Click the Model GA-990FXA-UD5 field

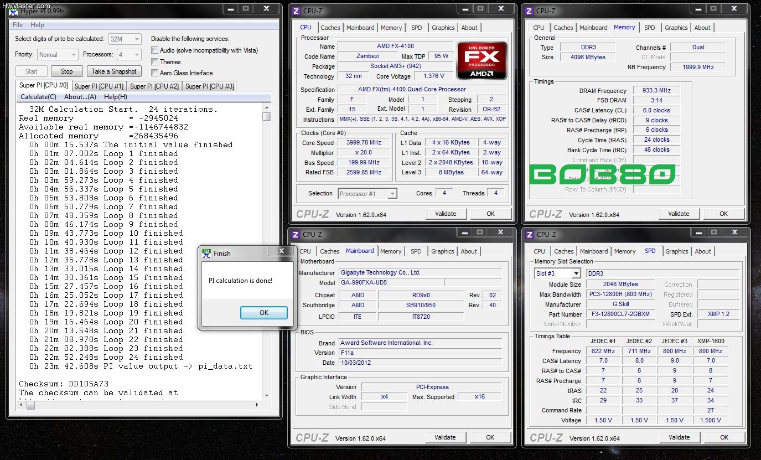coord(392,282)
